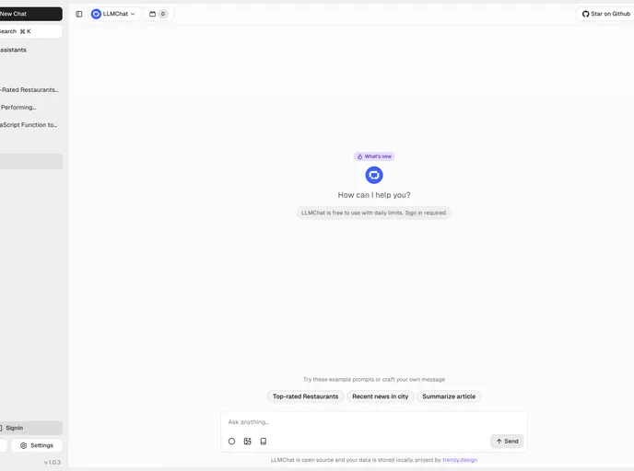Open Settings with gear icon
634x471 pixels.
tap(36, 445)
